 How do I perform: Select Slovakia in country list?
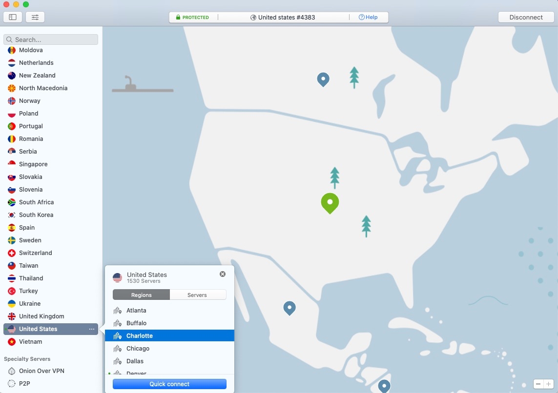(x=51, y=177)
